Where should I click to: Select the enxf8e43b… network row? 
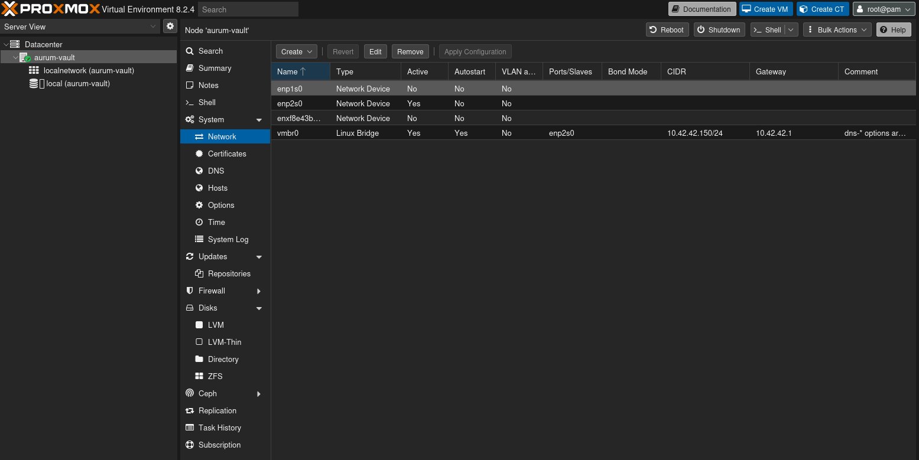[x=593, y=118]
